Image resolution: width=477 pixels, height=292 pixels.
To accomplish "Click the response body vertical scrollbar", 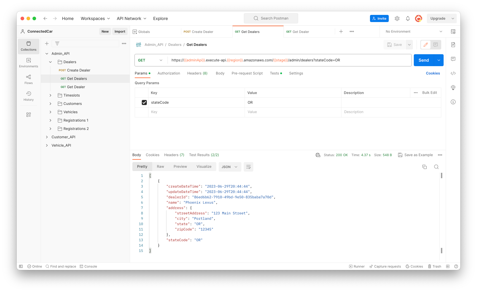I will point(442,213).
